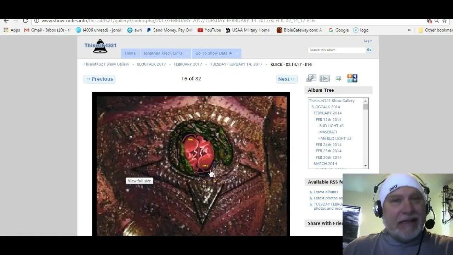The width and height of the screenshot is (453, 255).
Task: Show the hidden bookmarks with the overflow chevron
Action: [x=409, y=30]
